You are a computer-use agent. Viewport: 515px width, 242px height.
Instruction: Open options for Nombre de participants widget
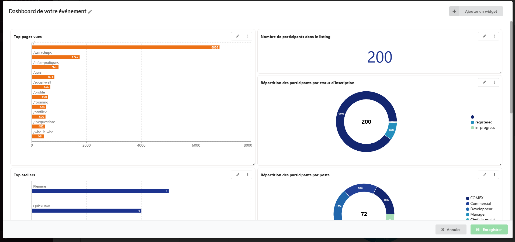click(494, 36)
